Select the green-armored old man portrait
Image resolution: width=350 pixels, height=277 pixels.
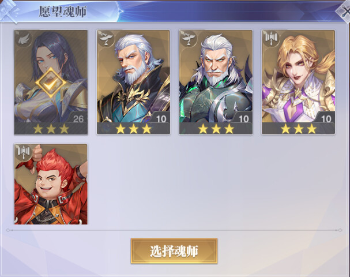216,82
